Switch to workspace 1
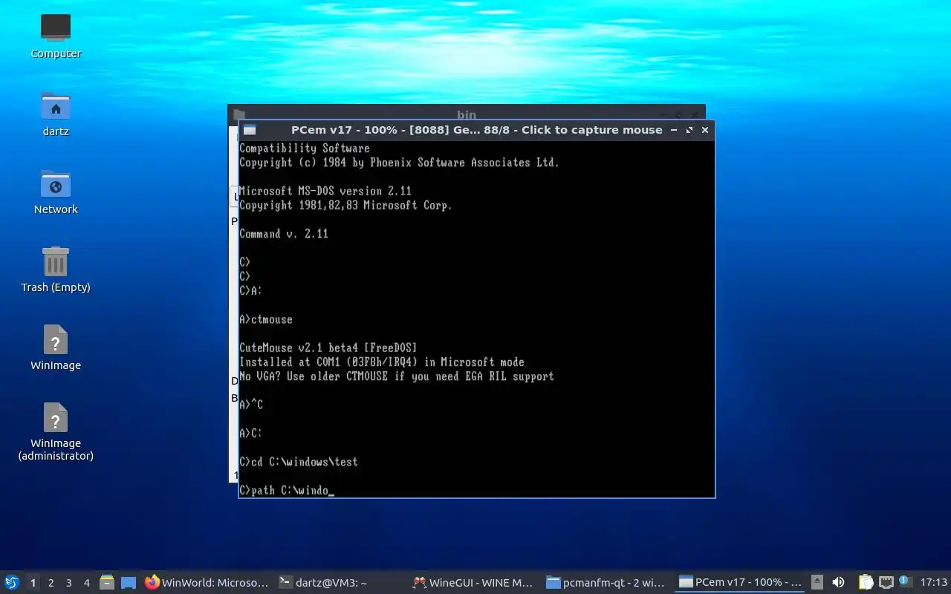The image size is (951, 594). (33, 583)
